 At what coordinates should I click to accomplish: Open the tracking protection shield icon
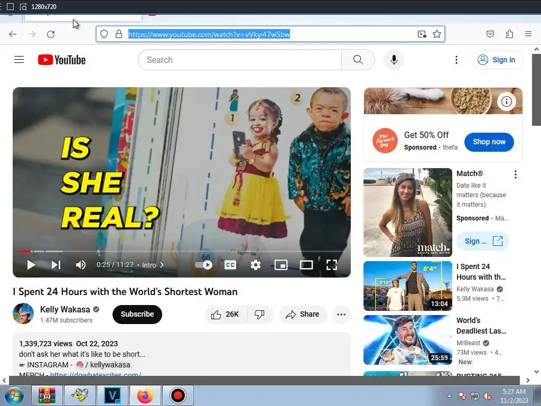point(104,34)
